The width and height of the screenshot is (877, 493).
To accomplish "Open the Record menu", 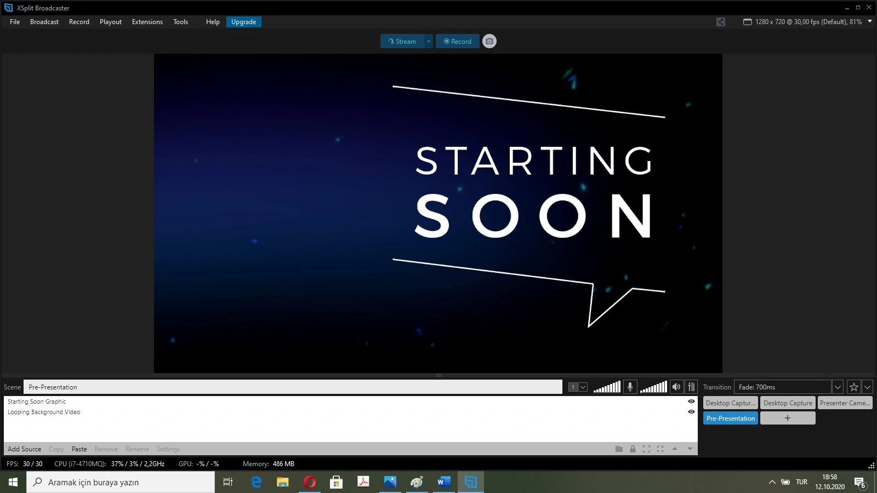I will [79, 22].
